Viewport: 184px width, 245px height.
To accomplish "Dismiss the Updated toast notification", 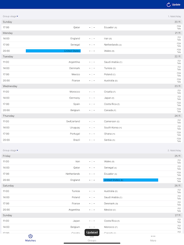I will point(92,233).
